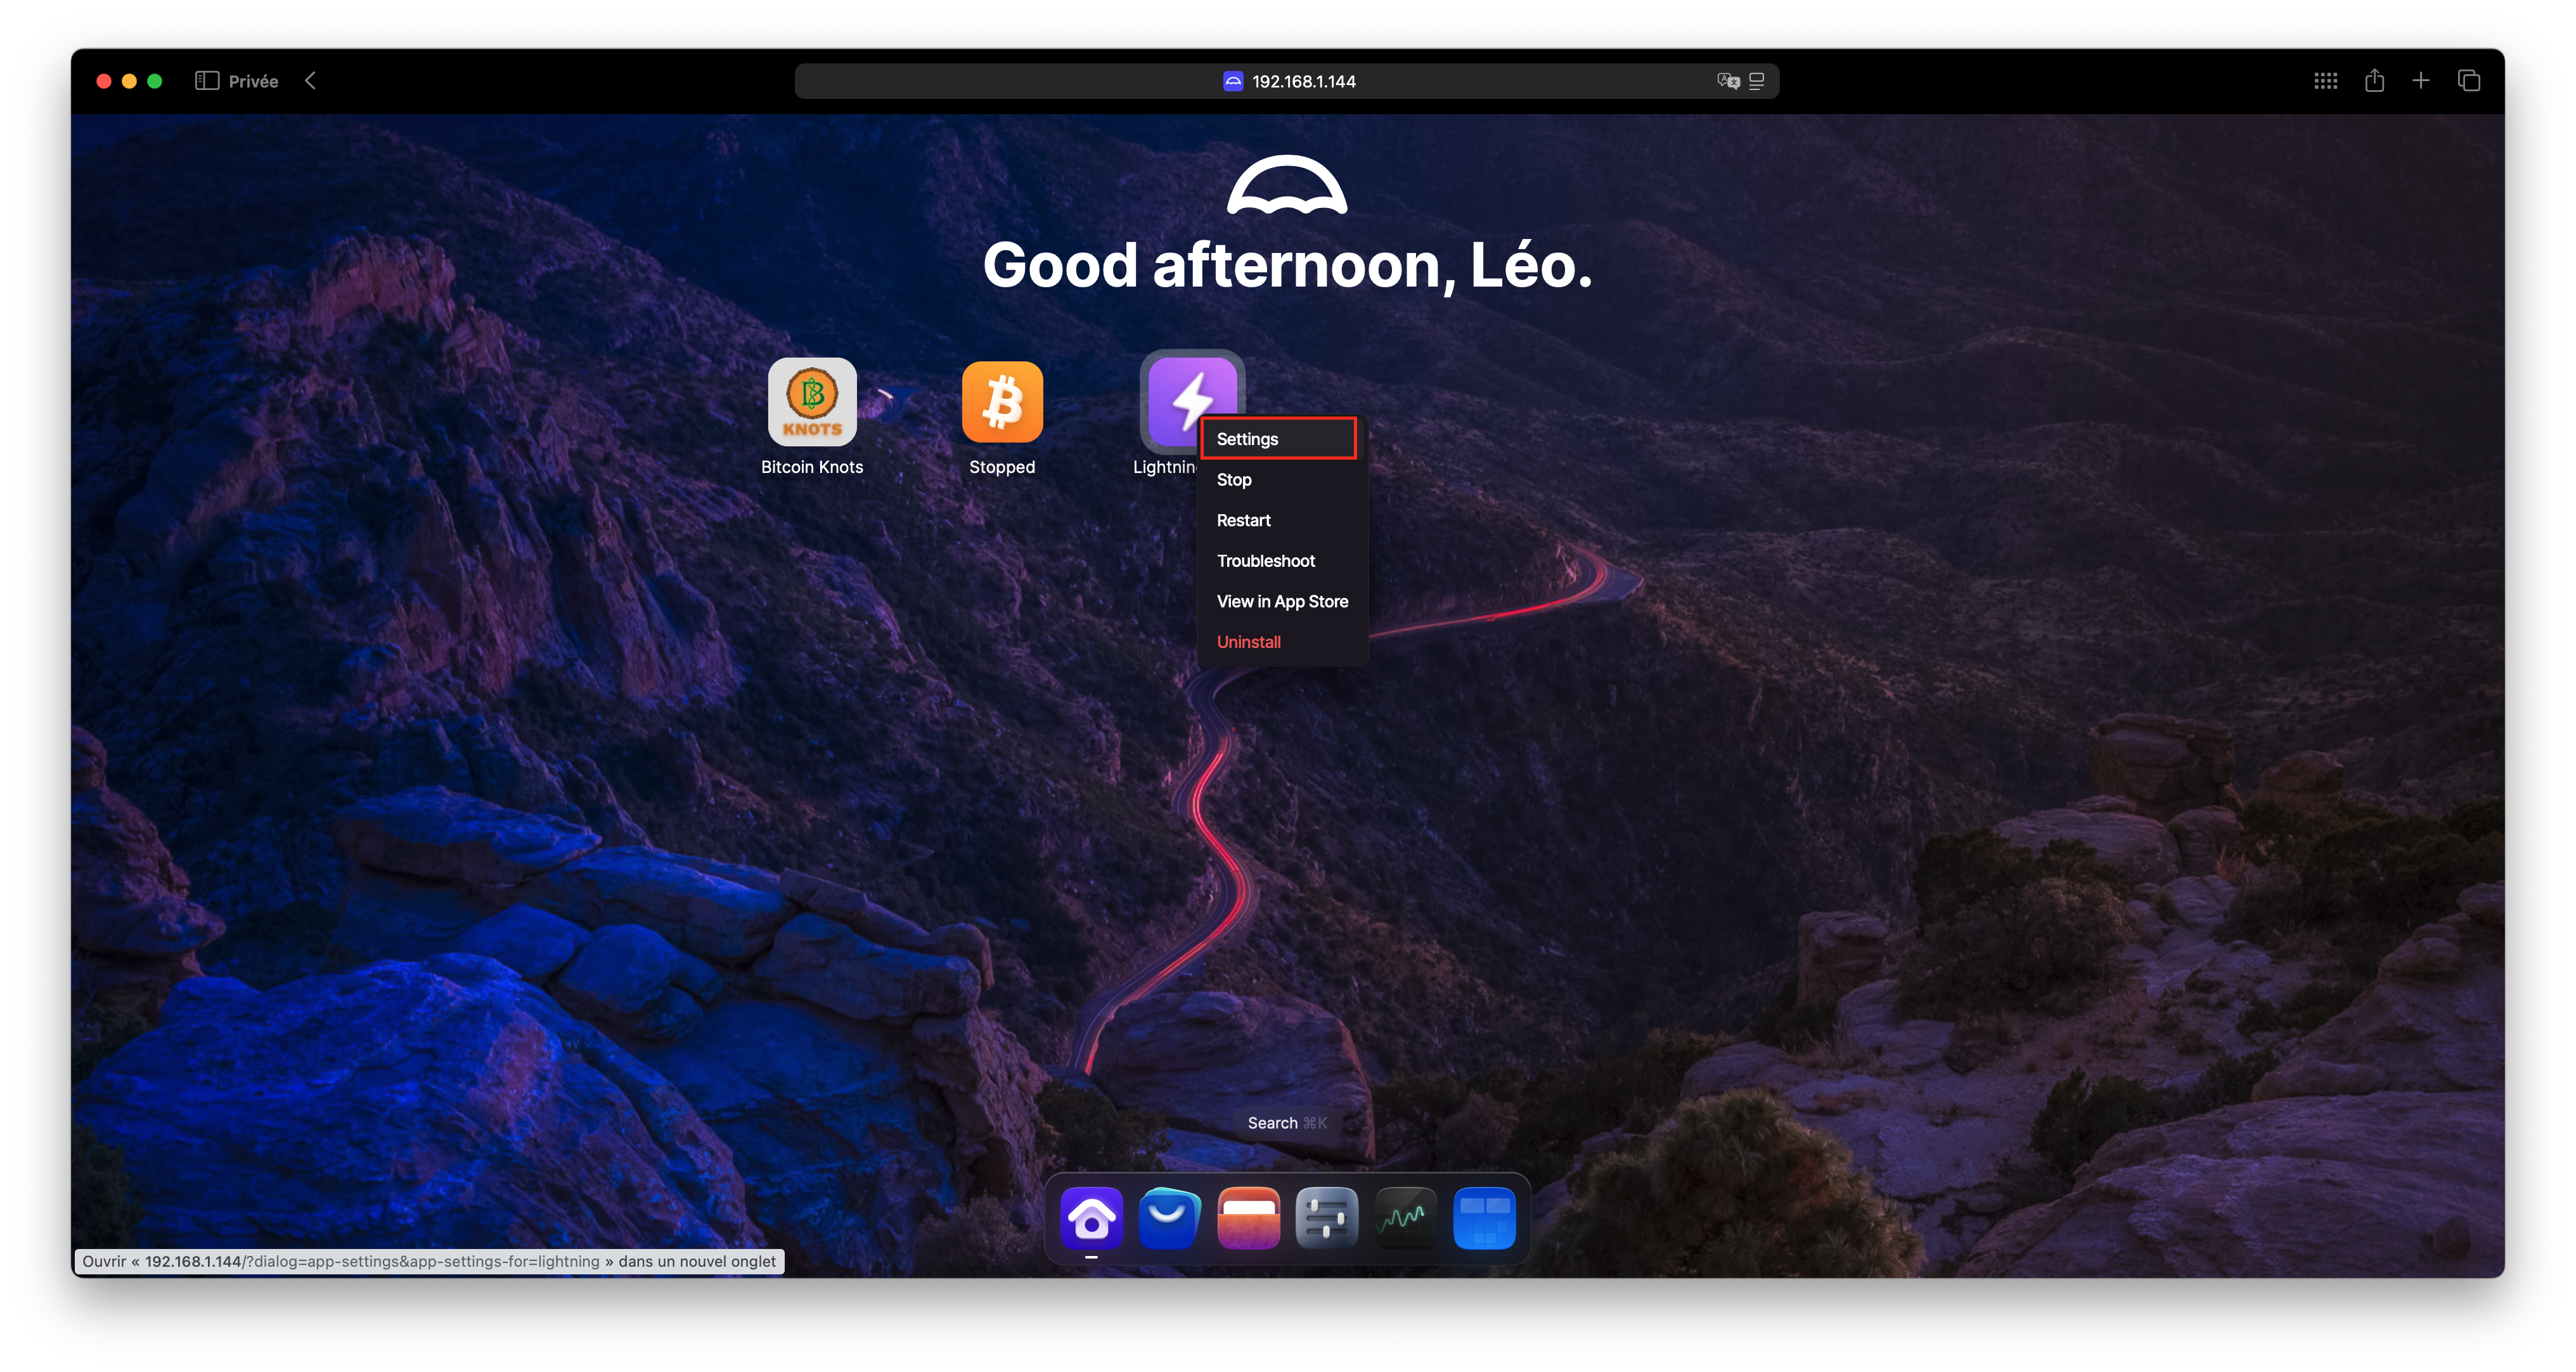Click the site icon in address bar

click(1233, 81)
